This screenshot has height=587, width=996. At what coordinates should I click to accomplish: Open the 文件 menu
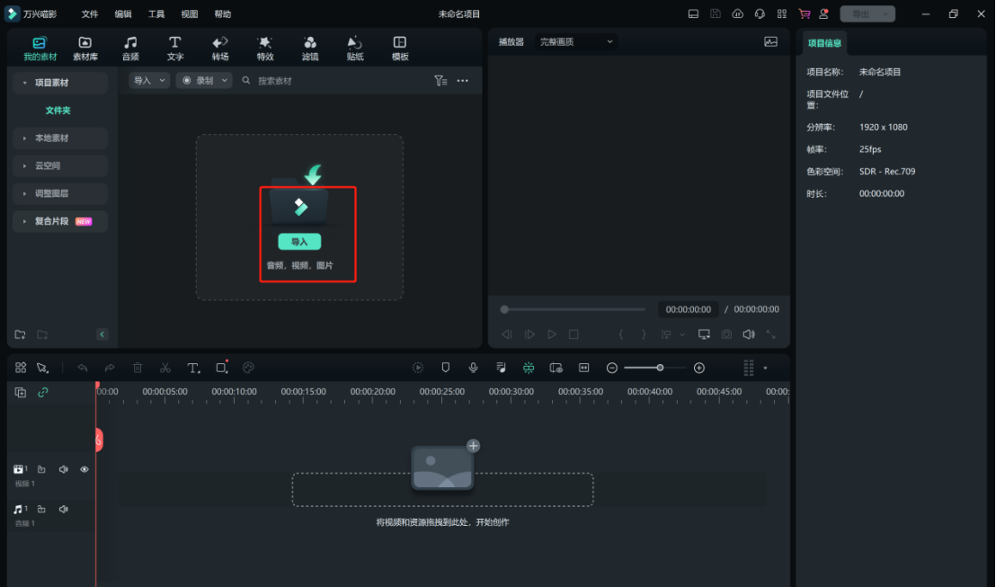click(x=90, y=14)
